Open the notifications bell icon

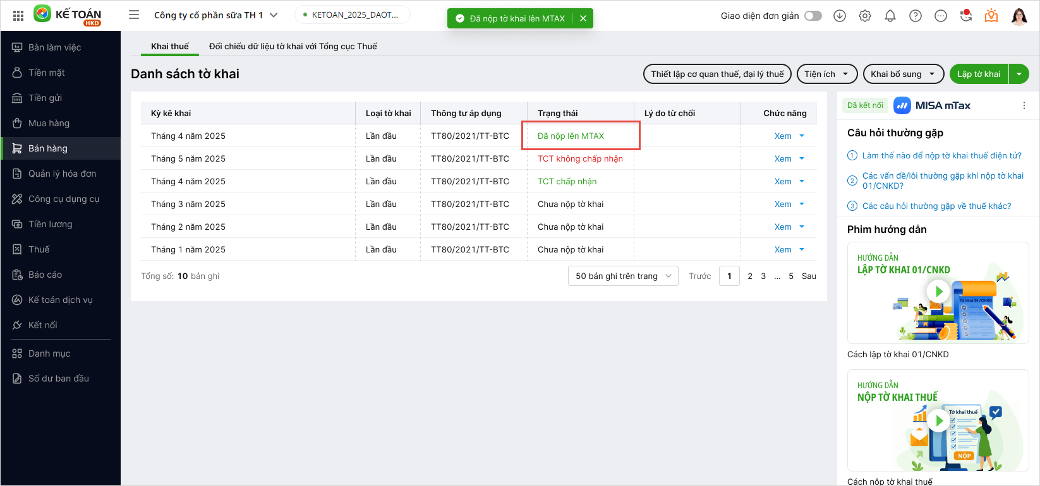(890, 16)
